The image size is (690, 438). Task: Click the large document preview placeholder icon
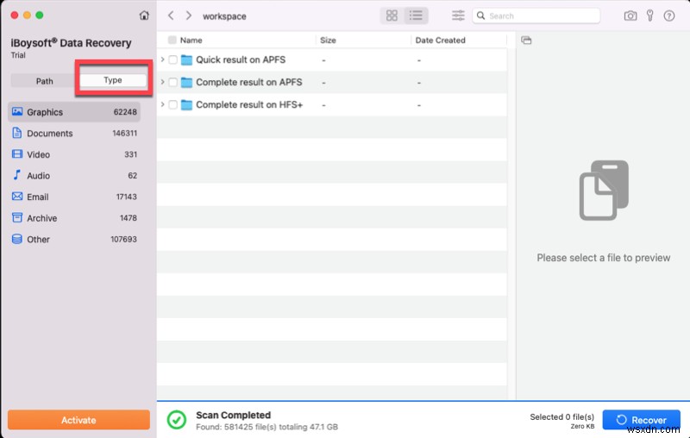[604, 190]
